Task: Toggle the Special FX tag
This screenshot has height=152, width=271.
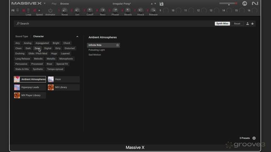Action: tap(62, 64)
